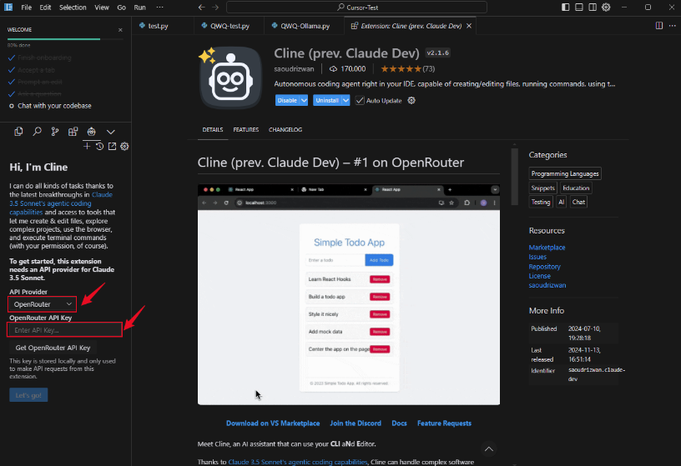Open the Source Control view

(55, 132)
